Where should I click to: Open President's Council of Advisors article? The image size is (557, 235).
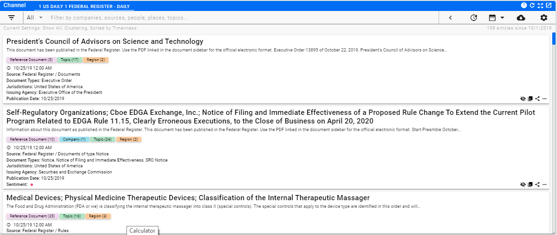(x=105, y=41)
